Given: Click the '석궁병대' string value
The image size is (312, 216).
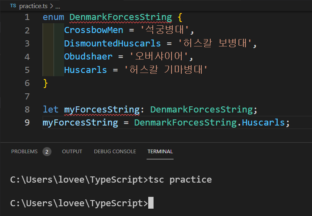Looking at the screenshot, I should pos(165,30).
